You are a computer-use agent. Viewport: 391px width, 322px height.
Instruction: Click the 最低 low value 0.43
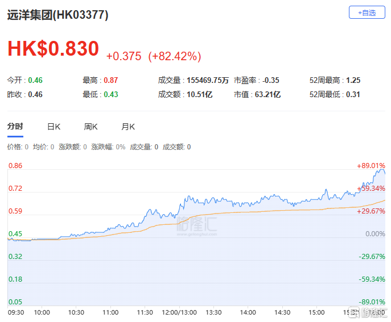[x=111, y=94]
